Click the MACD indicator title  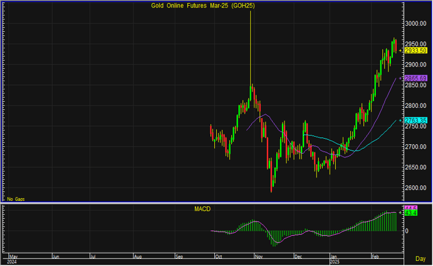tap(202, 209)
